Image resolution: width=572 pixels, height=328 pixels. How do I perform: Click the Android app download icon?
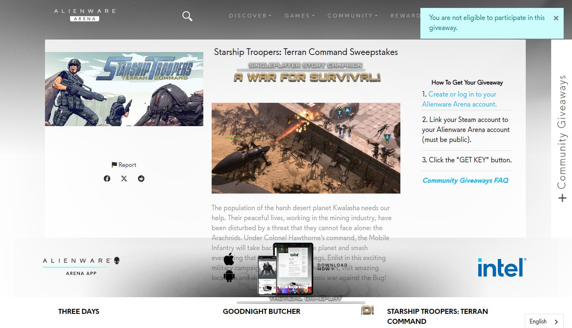point(229,276)
